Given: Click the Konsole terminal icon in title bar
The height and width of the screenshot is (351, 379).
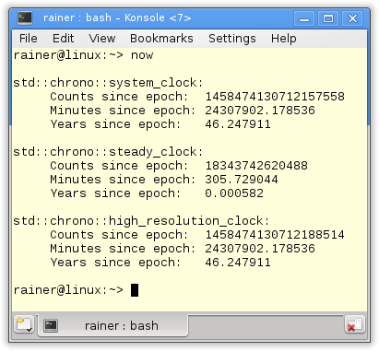Looking at the screenshot, I should [x=25, y=18].
